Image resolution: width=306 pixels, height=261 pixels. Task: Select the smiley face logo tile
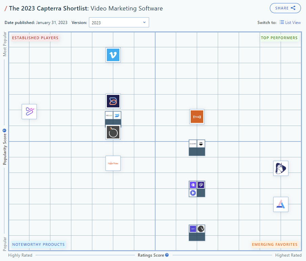[201, 144]
